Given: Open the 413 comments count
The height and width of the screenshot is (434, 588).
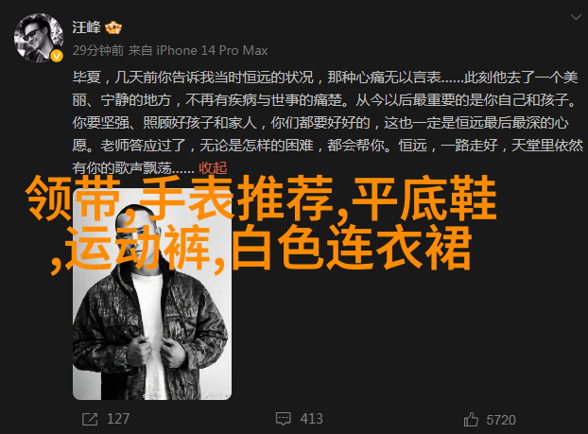Looking at the screenshot, I should [x=311, y=419].
